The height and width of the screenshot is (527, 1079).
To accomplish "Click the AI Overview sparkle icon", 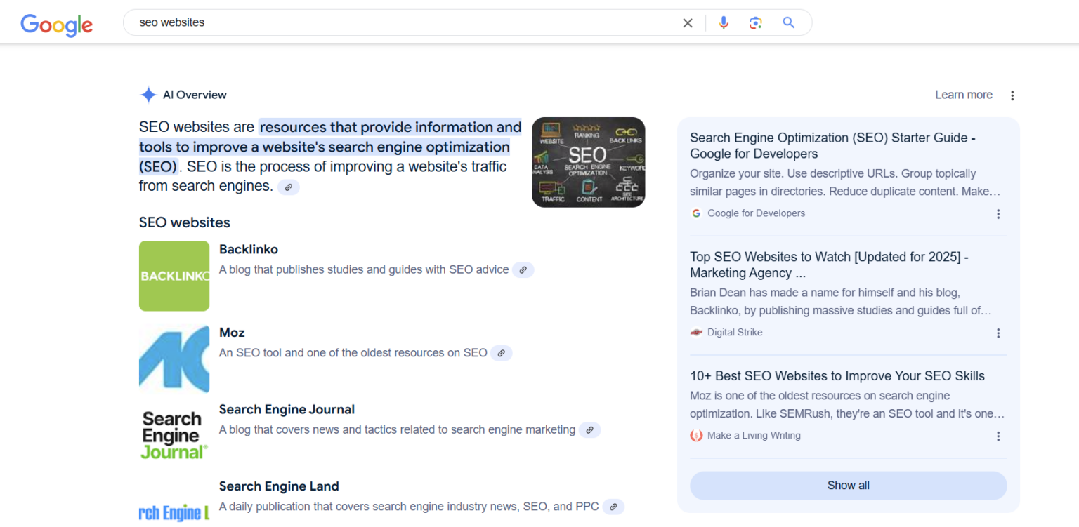I will pyautogui.click(x=148, y=94).
